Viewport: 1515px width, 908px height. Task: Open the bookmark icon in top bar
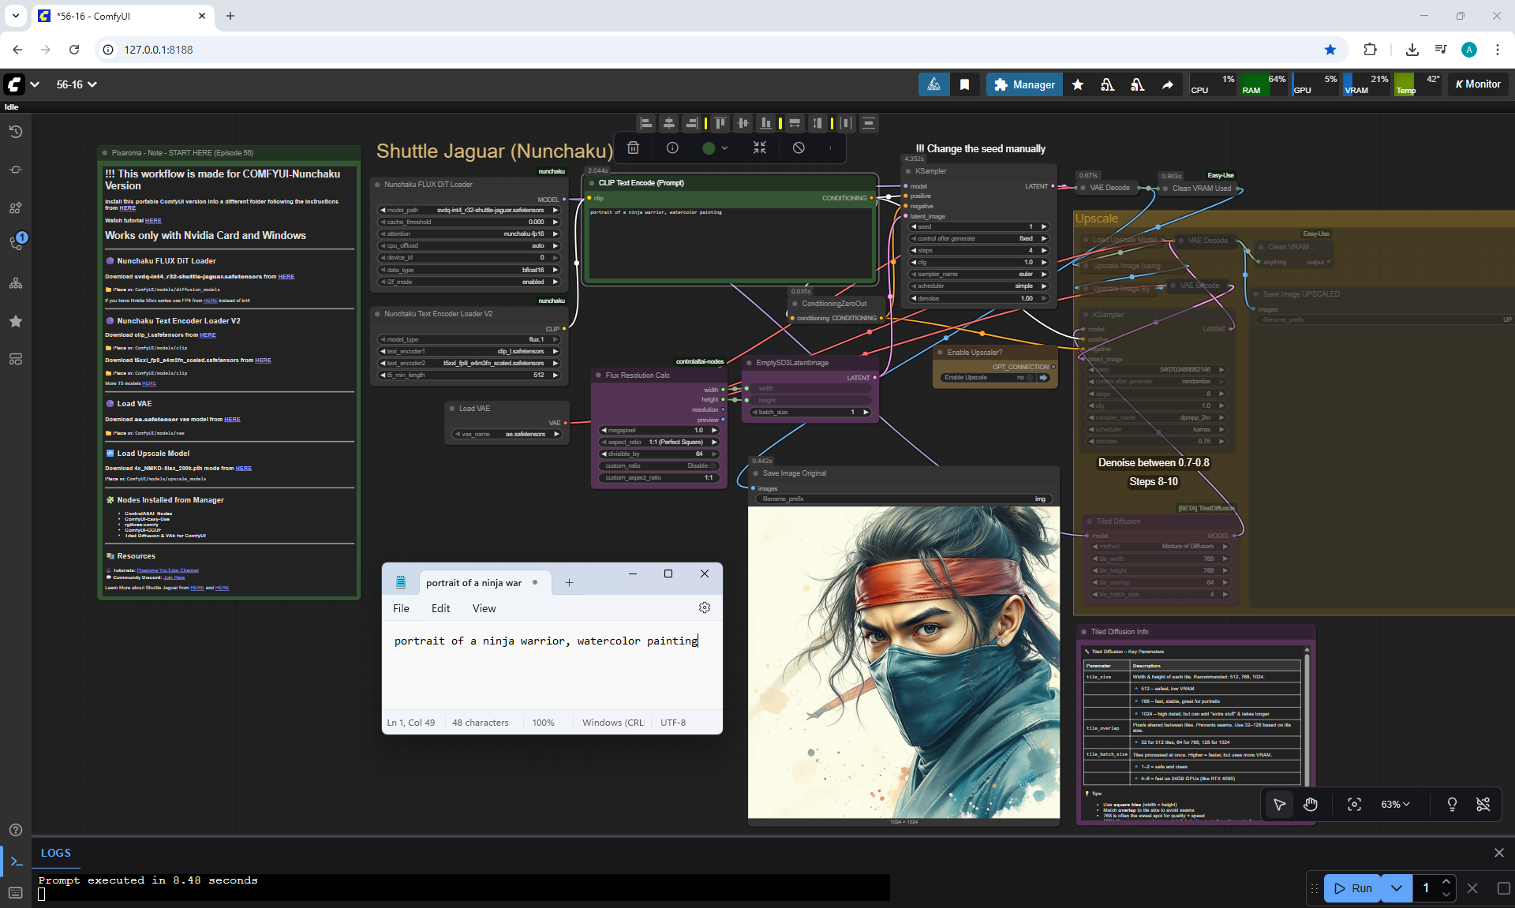click(x=964, y=84)
